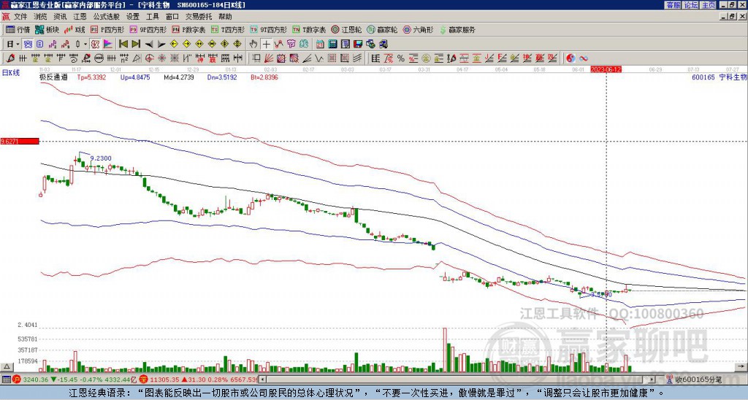
Task: Click the 9.2300 high price label
Action: [101, 158]
